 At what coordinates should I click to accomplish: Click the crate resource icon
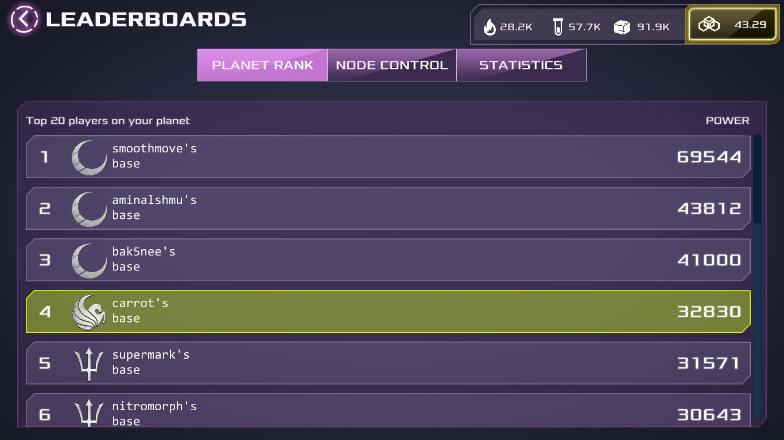pos(622,26)
